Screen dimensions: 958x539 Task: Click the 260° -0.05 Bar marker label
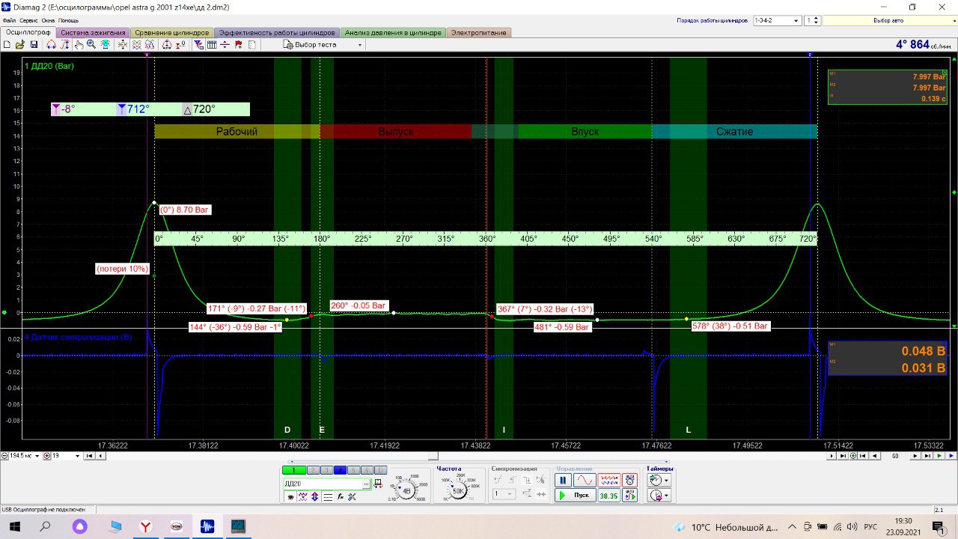tap(359, 305)
